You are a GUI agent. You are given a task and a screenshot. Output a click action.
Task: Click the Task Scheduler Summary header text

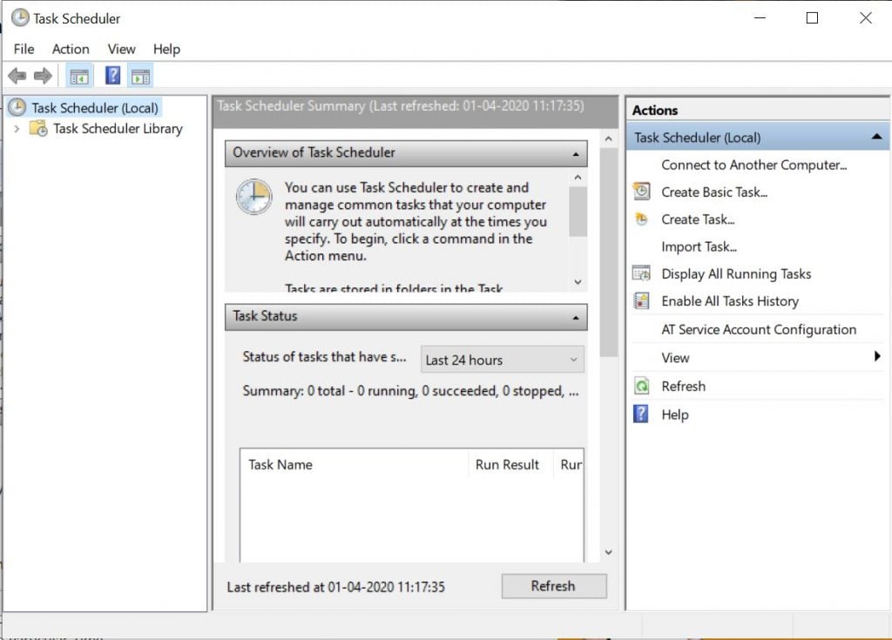pos(401,106)
